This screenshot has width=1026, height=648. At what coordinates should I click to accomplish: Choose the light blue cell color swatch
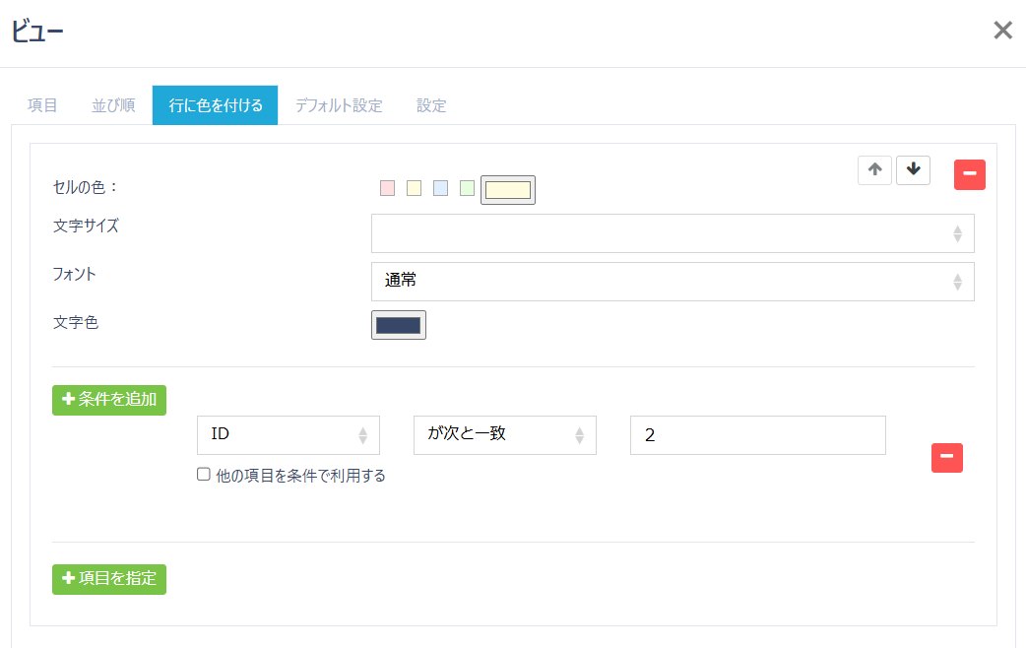[440, 188]
